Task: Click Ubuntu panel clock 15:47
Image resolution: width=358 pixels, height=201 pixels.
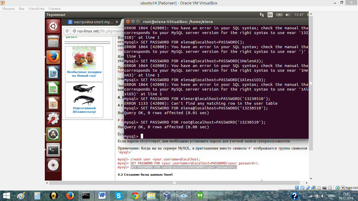Action: (299, 15)
